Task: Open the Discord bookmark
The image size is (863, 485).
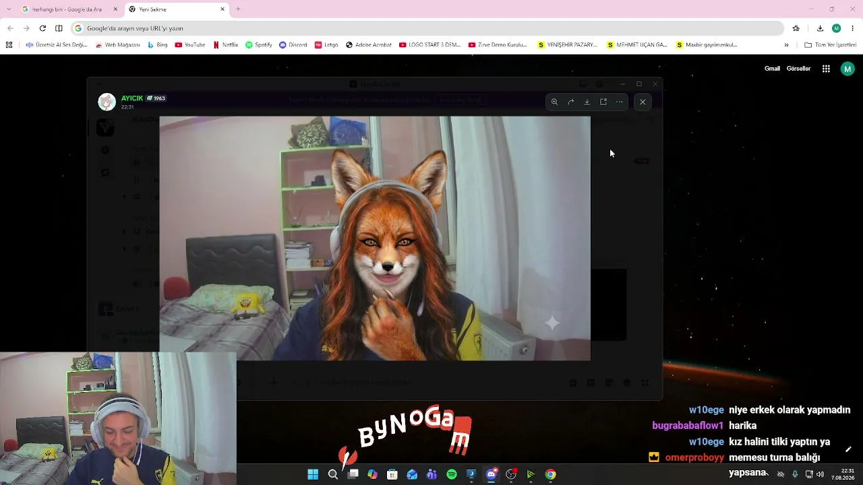Action: 293,45
